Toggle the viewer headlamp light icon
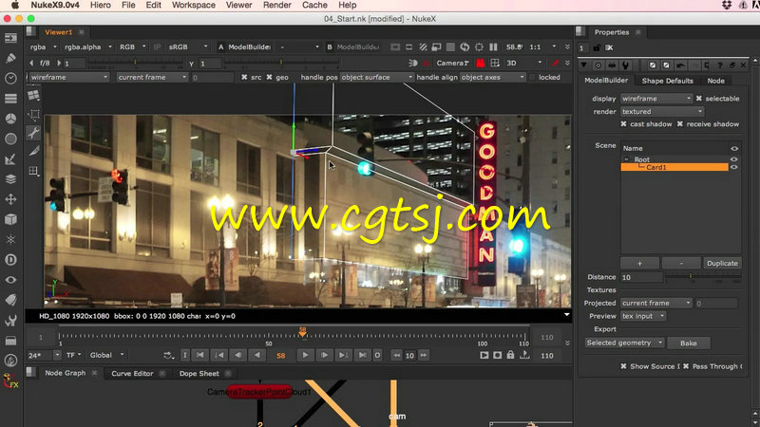 coord(413,63)
